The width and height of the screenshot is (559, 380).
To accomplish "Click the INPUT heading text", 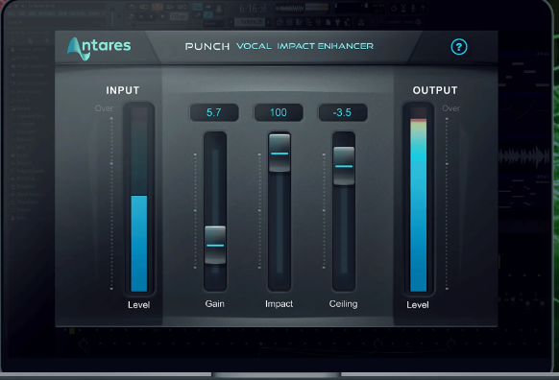I will pyautogui.click(x=123, y=90).
